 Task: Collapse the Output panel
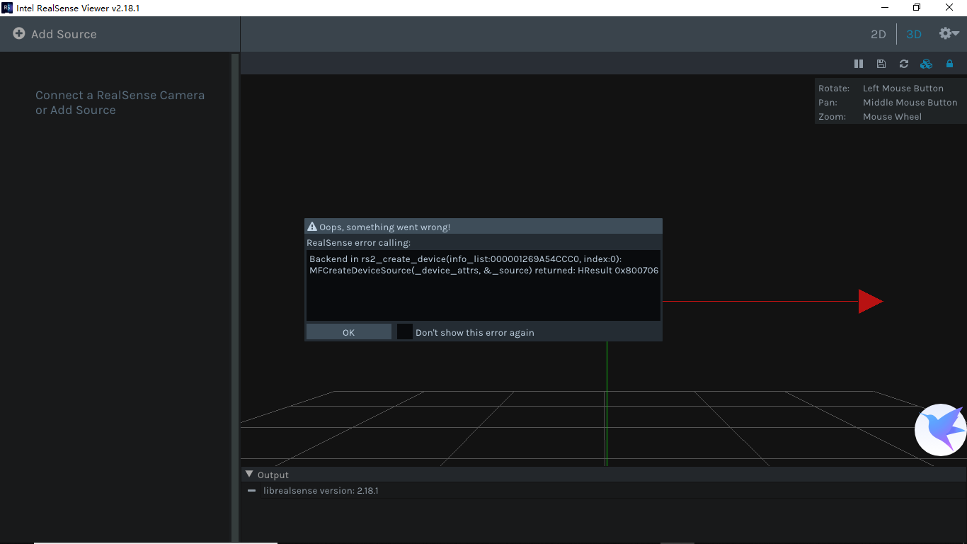coord(248,475)
